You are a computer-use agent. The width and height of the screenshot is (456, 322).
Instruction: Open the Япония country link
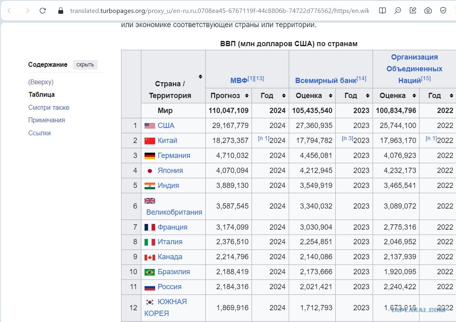tap(170, 171)
